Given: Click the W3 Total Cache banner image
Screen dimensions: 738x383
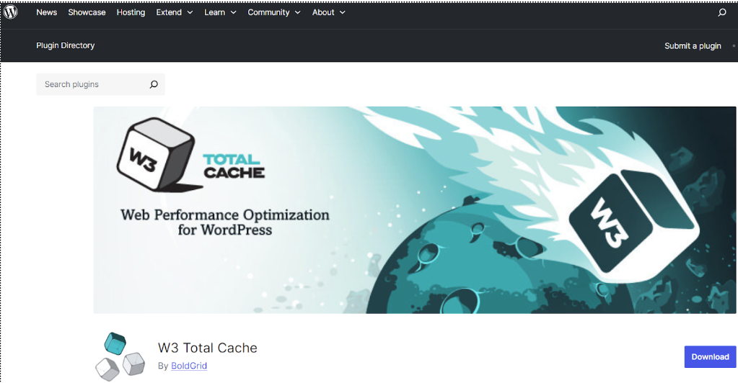Looking at the screenshot, I should [x=415, y=210].
